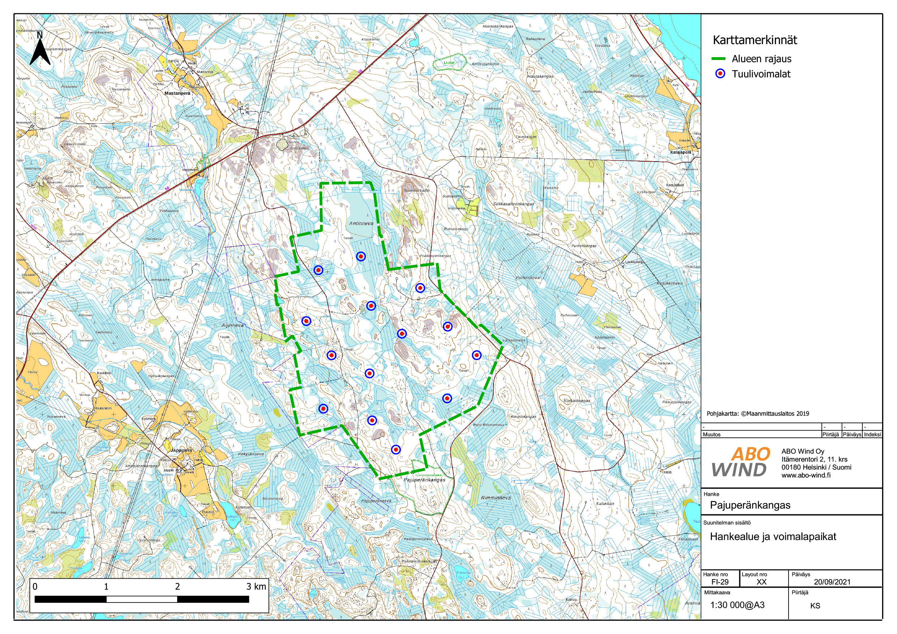Image resolution: width=897 pixels, height=634 pixels.
Task: Click the Haanpäänkangas map label
Action: [498, 26]
